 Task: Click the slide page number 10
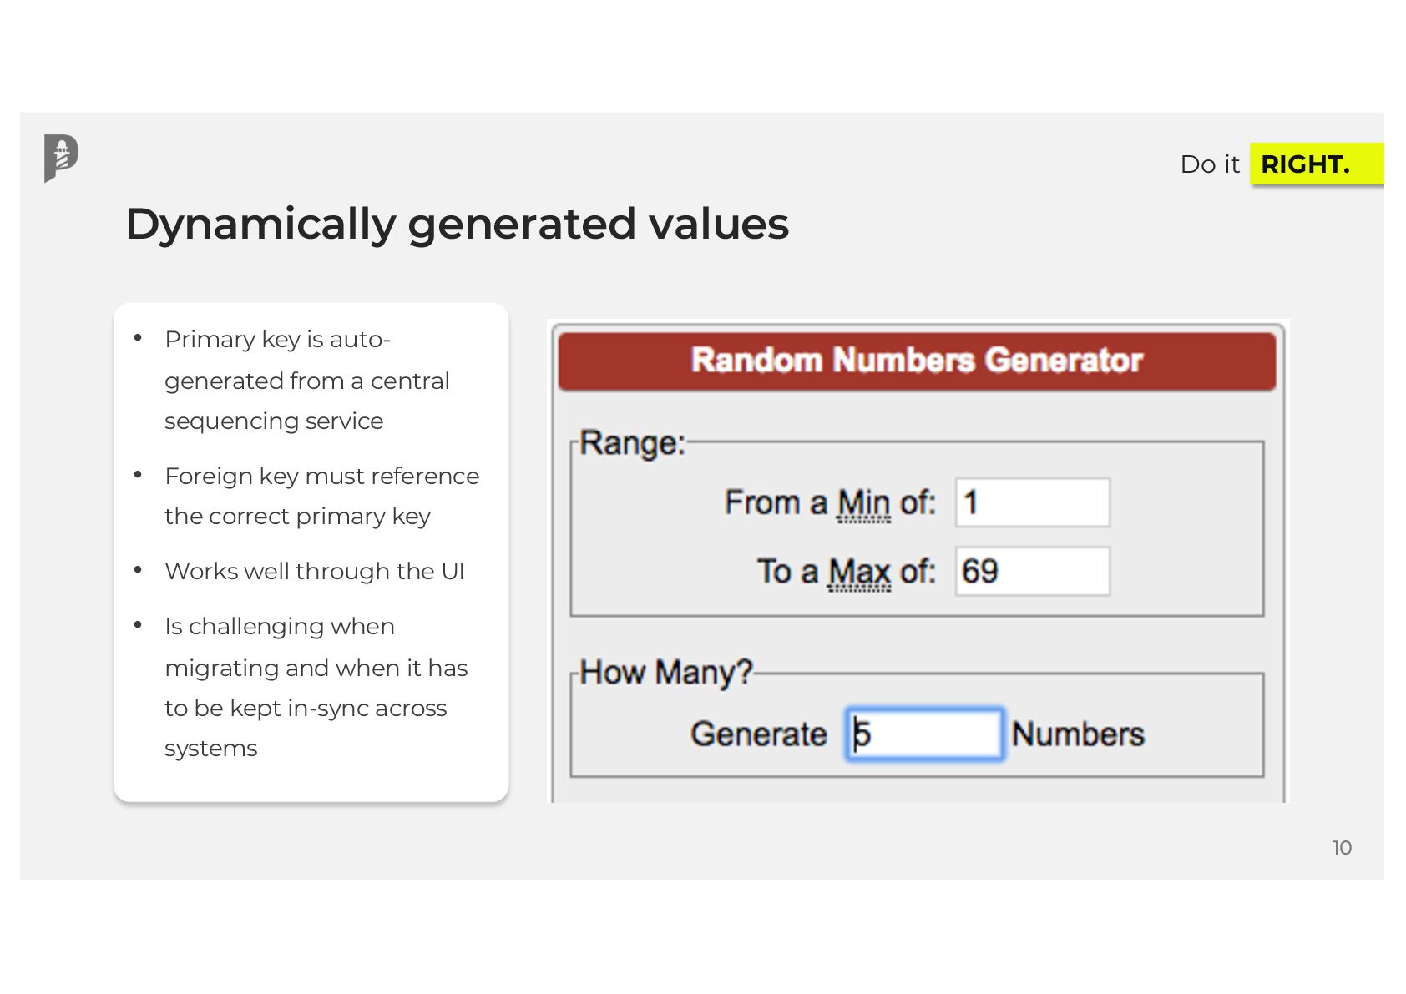[1341, 848]
